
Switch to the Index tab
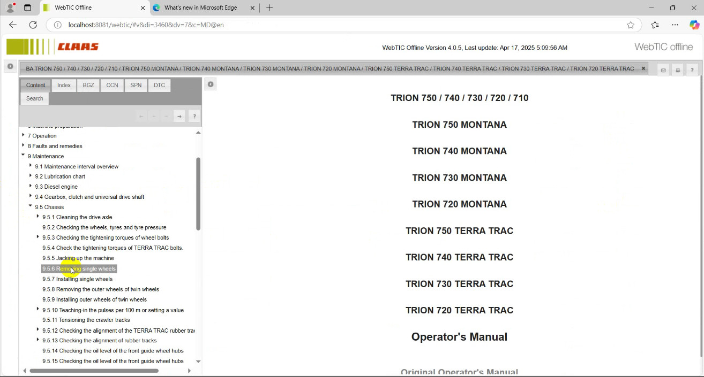[64, 86]
